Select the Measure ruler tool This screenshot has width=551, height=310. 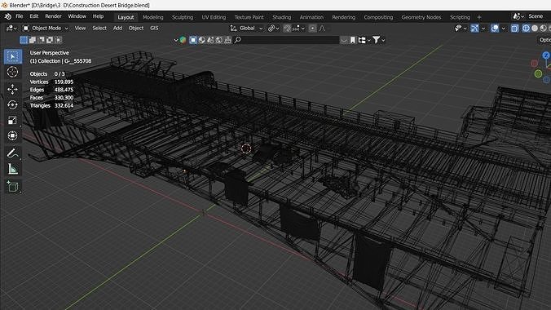point(13,169)
